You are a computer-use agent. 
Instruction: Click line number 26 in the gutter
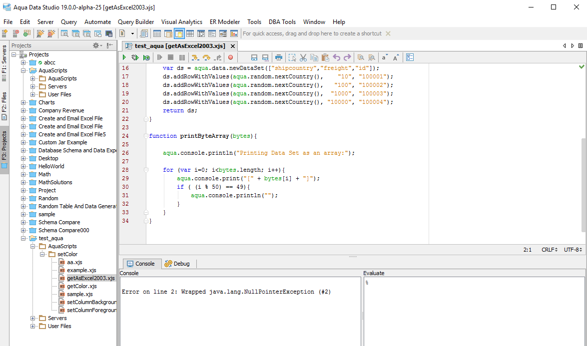click(125, 153)
